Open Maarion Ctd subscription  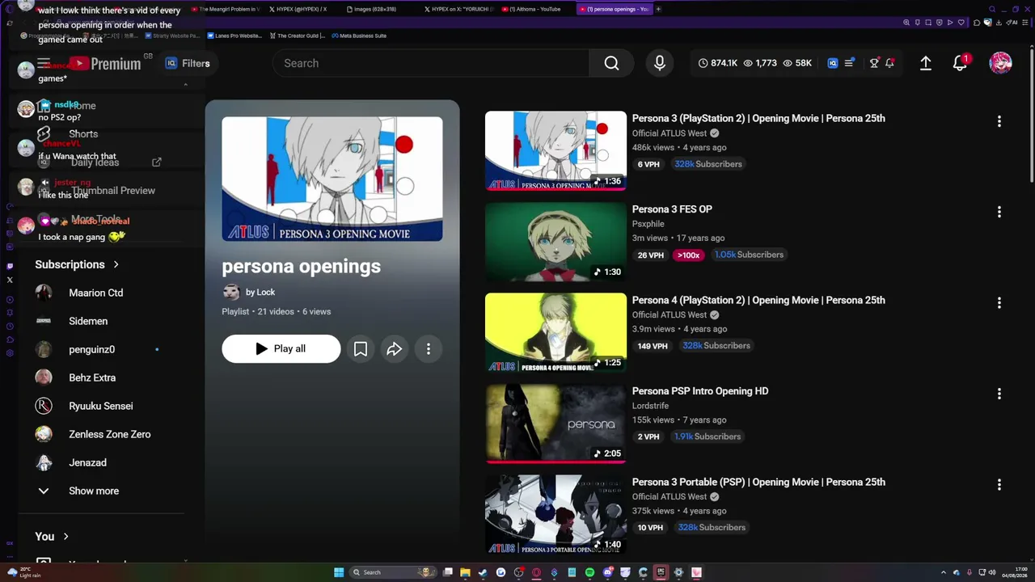(x=95, y=293)
